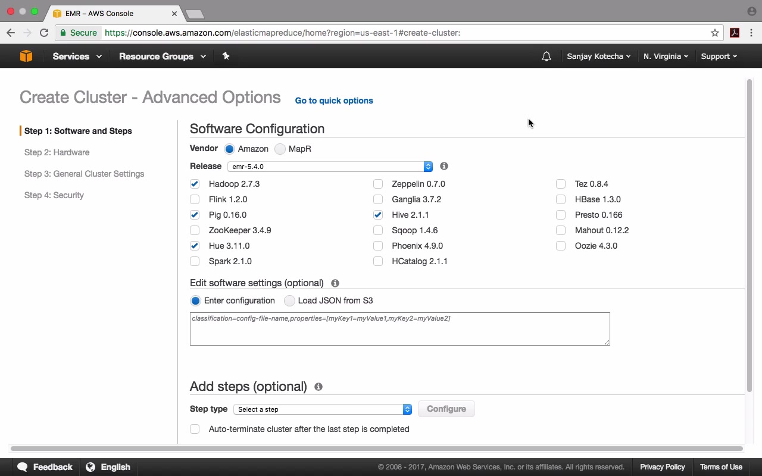The height and width of the screenshot is (476, 762).
Task: Click info icon beside Add steps heading
Action: pyautogui.click(x=318, y=387)
